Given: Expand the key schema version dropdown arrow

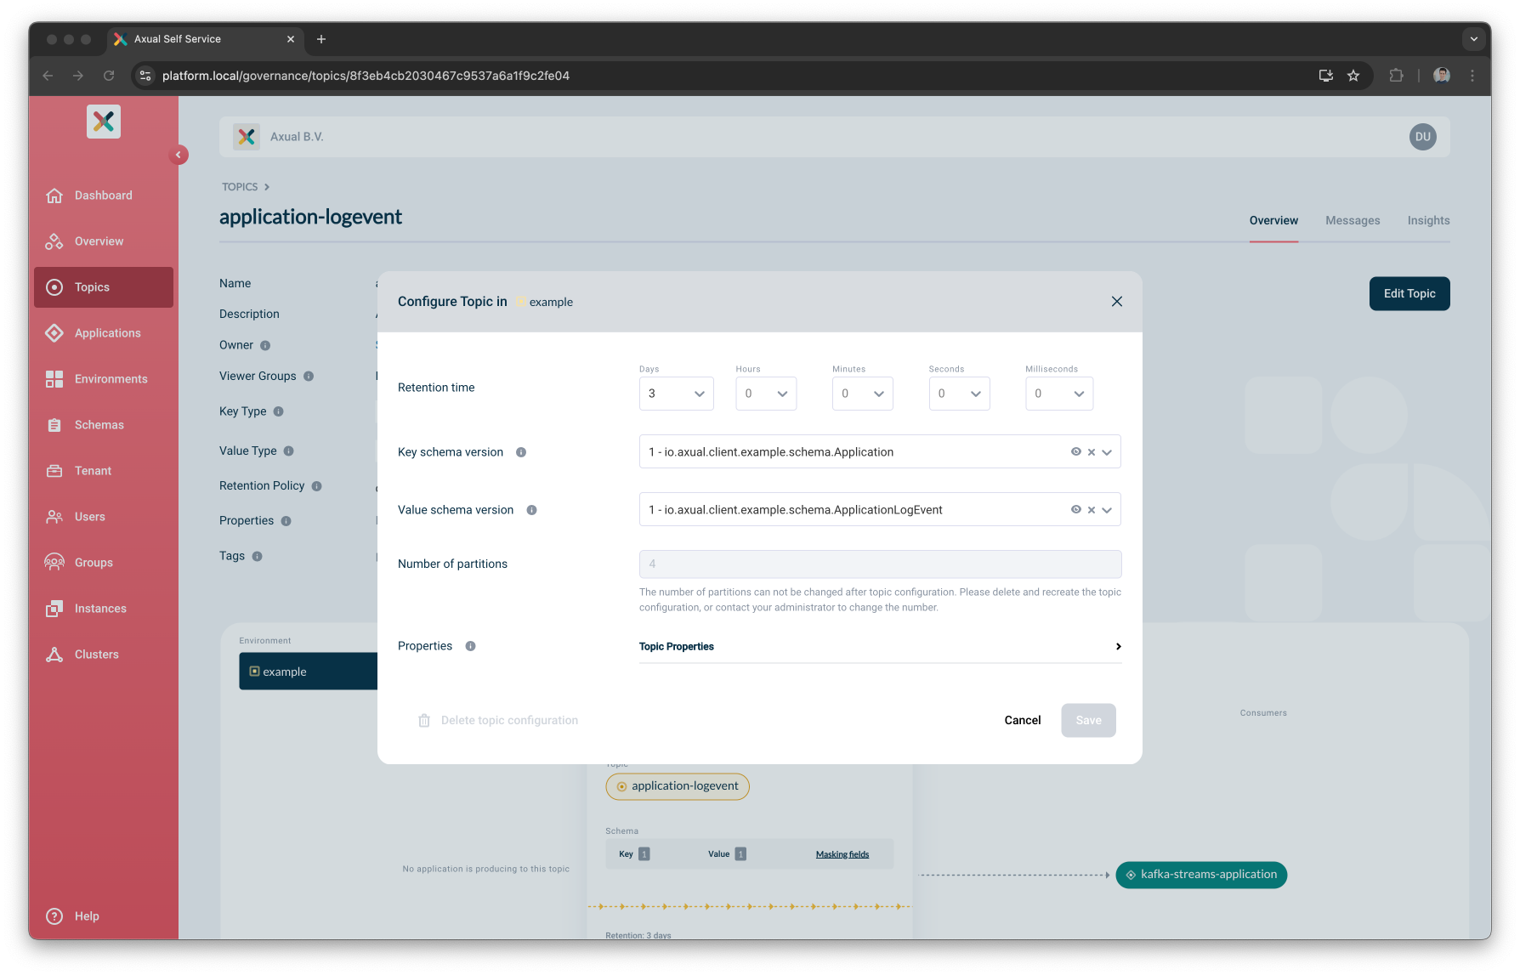Looking at the screenshot, I should point(1107,452).
